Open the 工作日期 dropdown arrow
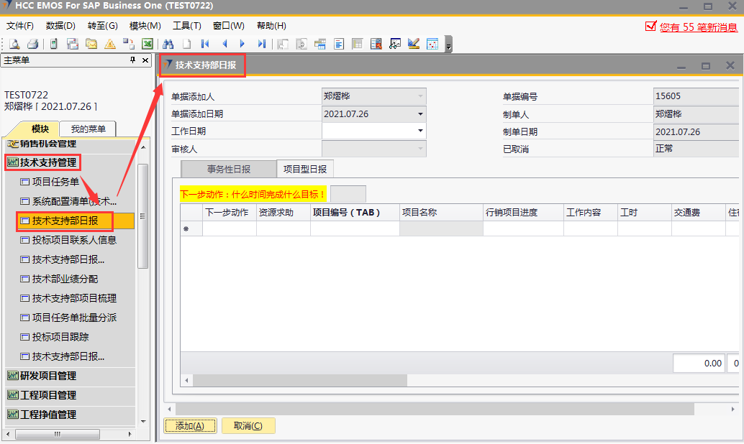This screenshot has width=744, height=444. [x=420, y=131]
